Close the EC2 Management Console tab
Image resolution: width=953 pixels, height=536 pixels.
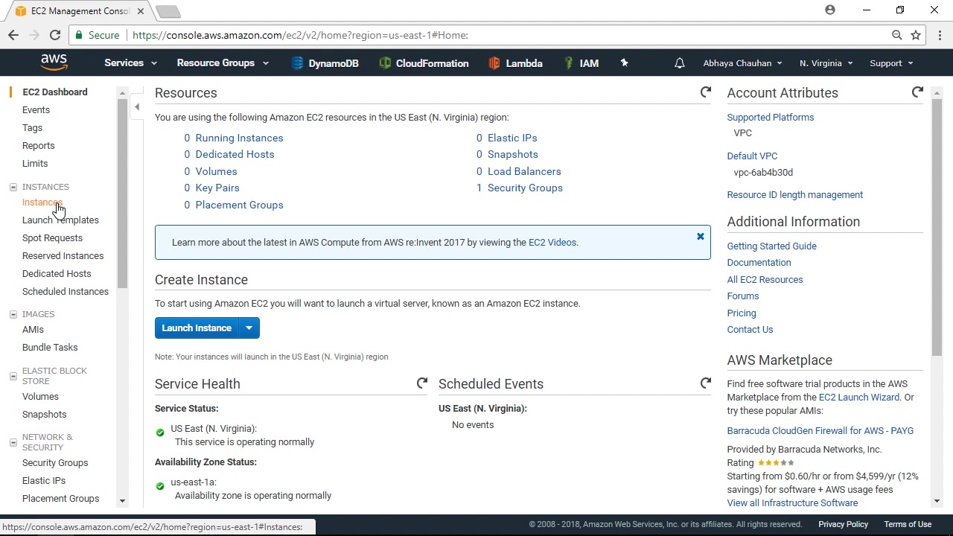(140, 11)
